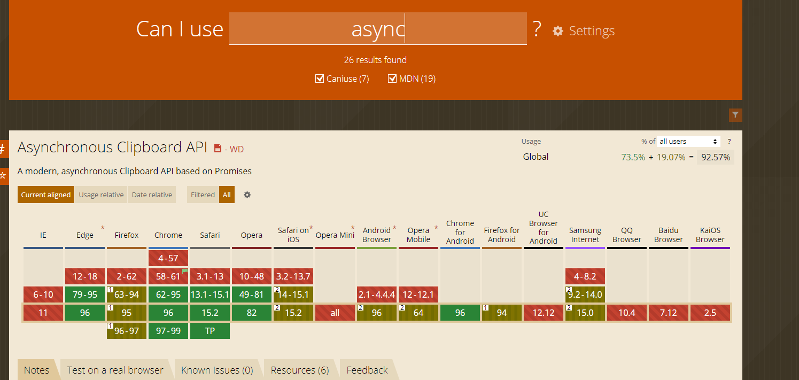Click the green Chrome 96 support cell

[168, 313]
